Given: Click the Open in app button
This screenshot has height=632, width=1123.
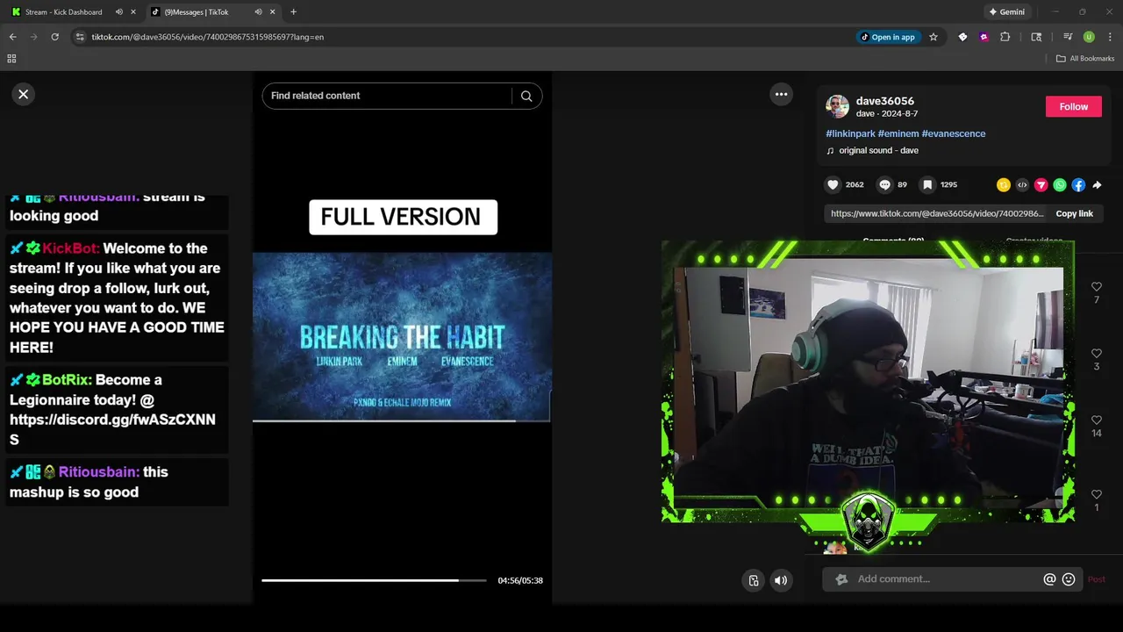Looking at the screenshot, I should coord(888,37).
